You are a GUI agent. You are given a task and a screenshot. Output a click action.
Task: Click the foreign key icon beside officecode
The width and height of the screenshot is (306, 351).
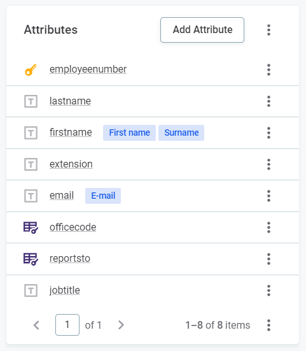click(x=31, y=227)
